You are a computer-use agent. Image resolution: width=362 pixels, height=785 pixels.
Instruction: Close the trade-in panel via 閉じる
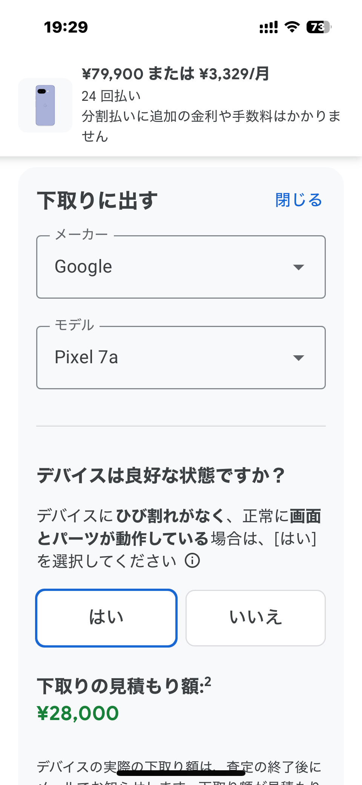tap(298, 200)
